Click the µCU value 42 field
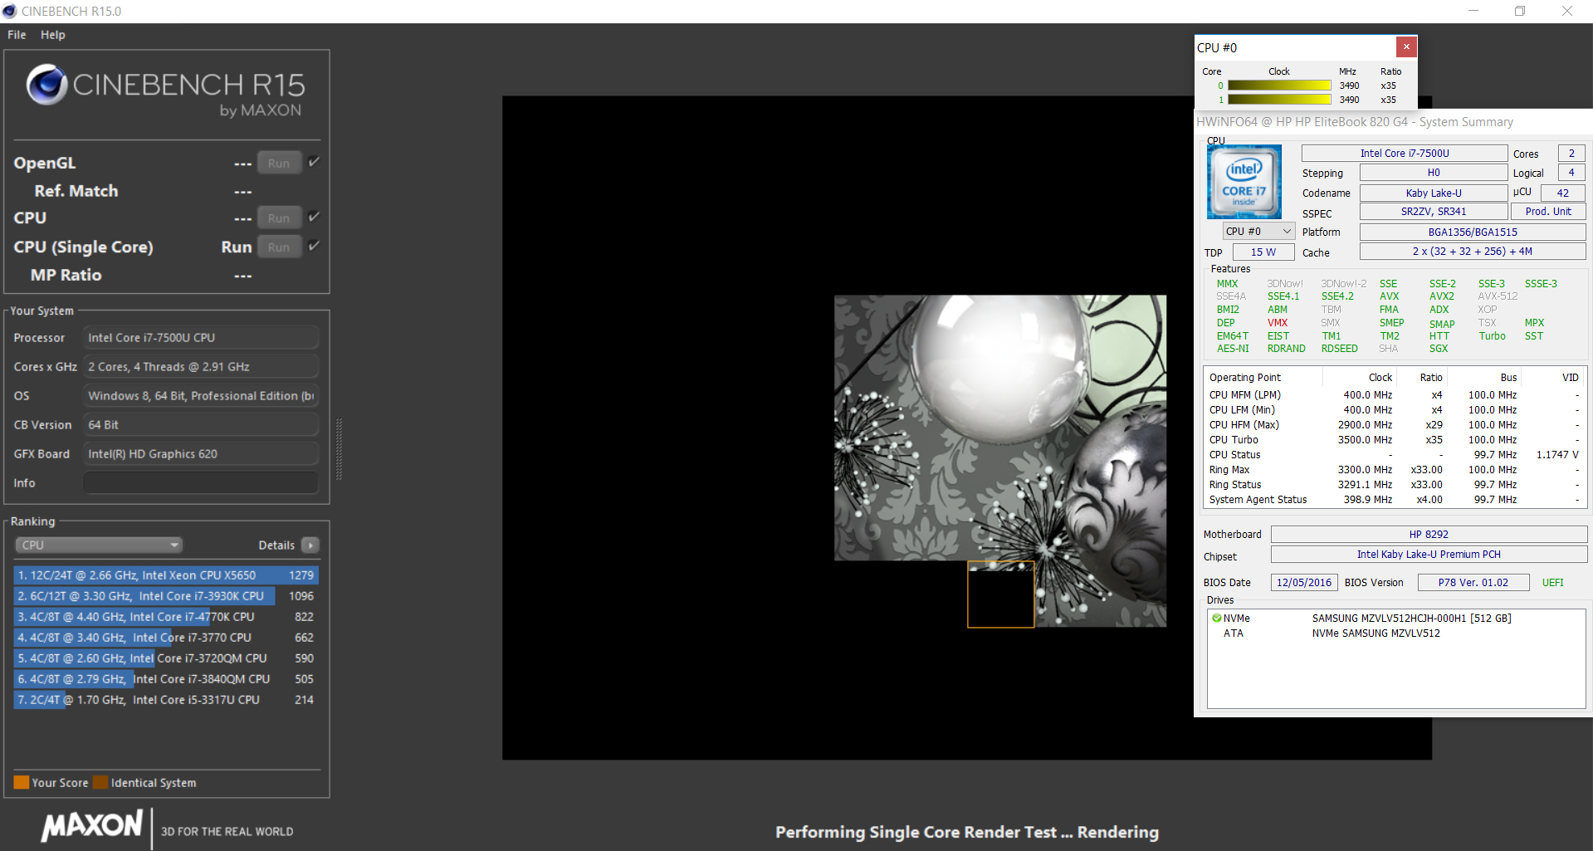Screen dimensions: 1593x851 point(1562,193)
